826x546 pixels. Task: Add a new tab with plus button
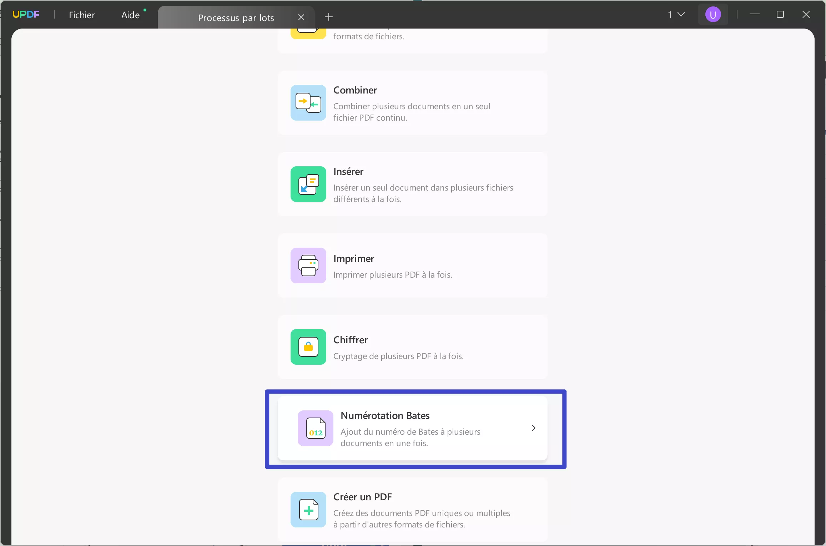pos(329,17)
